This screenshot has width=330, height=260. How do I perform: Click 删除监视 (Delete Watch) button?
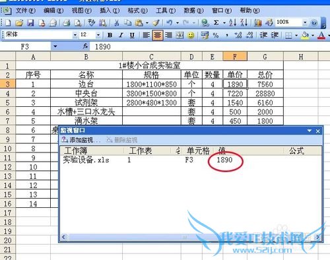click(121, 140)
